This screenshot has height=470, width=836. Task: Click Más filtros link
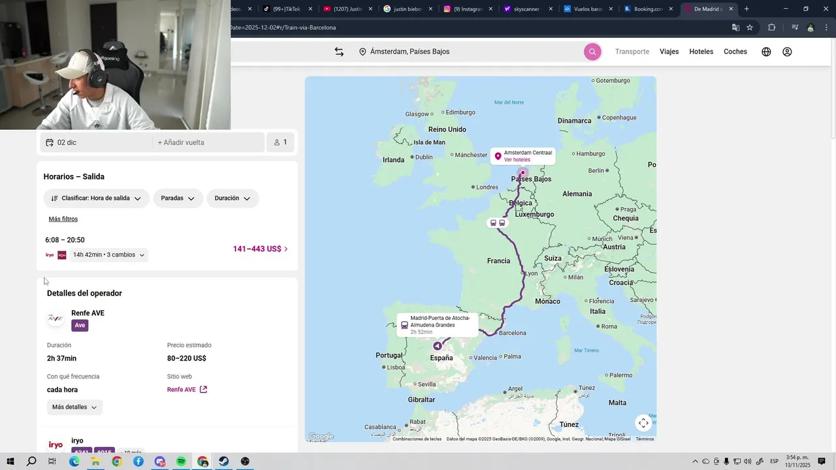tap(63, 219)
